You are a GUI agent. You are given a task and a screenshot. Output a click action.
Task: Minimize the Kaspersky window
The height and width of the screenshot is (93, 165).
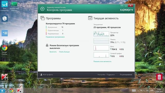click(x=126, y=6)
